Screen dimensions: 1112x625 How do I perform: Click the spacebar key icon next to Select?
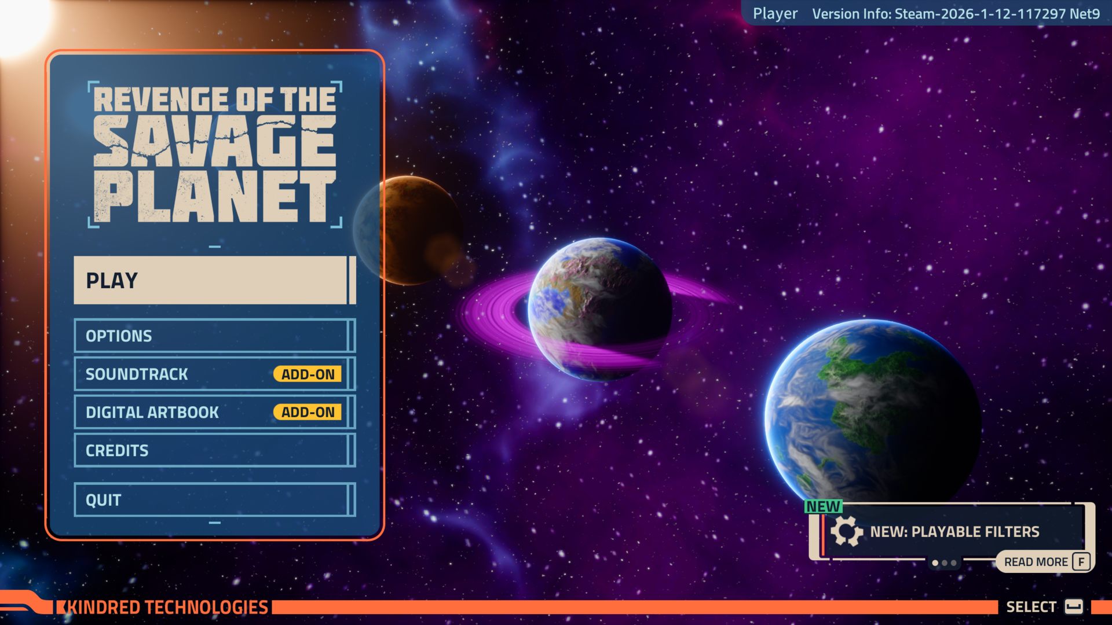tap(1073, 606)
